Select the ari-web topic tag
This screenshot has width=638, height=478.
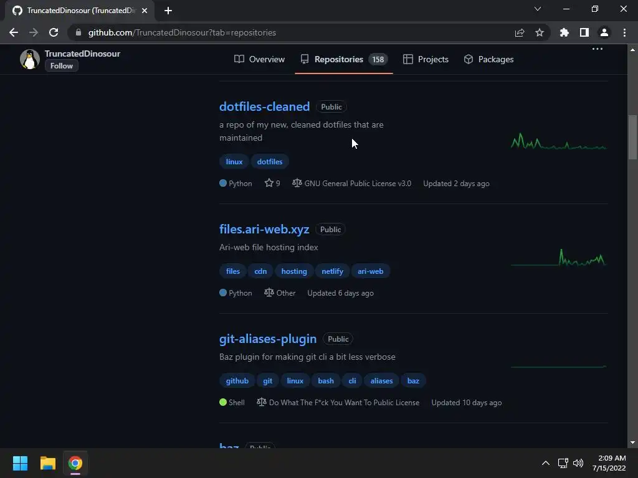pos(370,271)
